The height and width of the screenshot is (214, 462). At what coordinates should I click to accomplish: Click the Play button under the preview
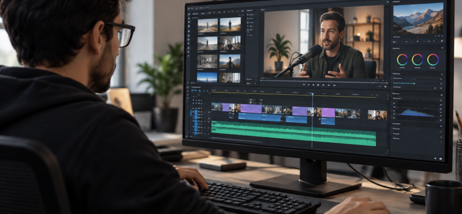(318, 85)
